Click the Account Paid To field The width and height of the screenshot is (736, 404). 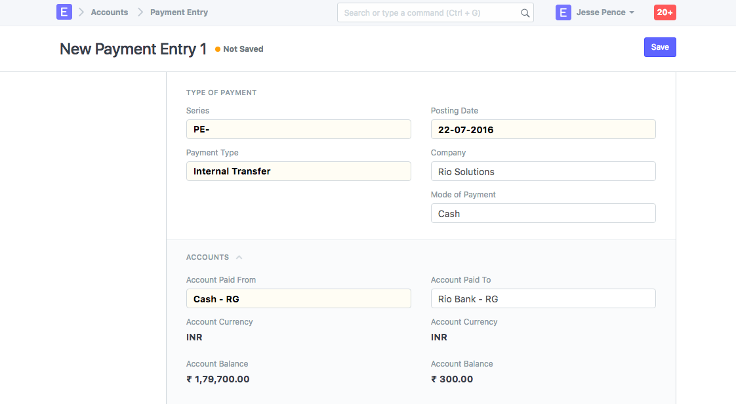click(542, 298)
